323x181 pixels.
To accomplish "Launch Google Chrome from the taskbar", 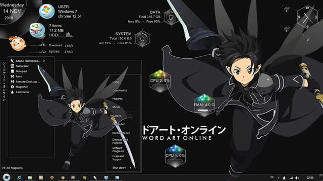I will 63,177.
